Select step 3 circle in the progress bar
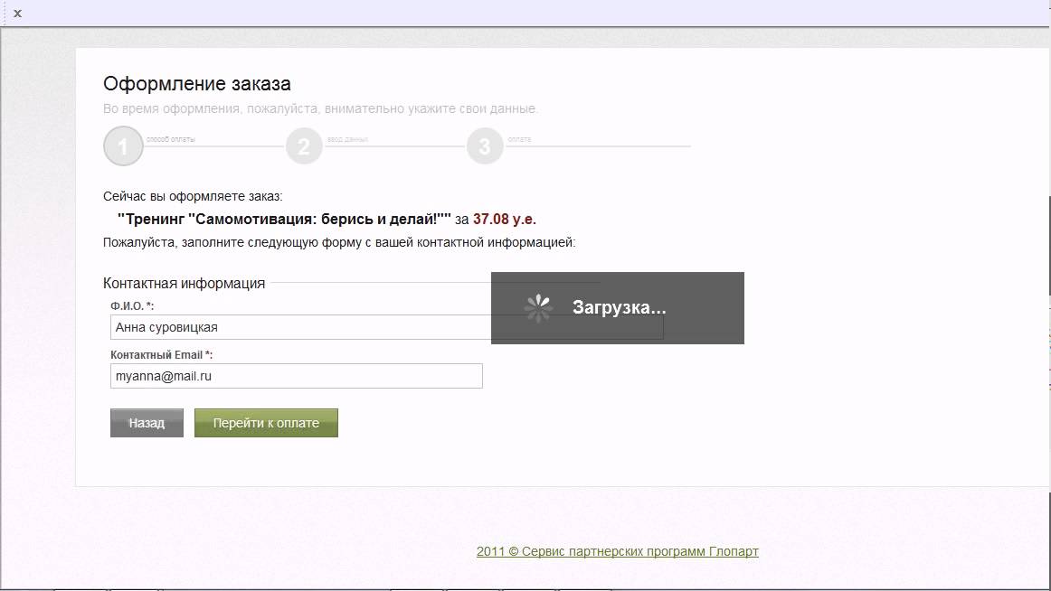 pos(485,145)
